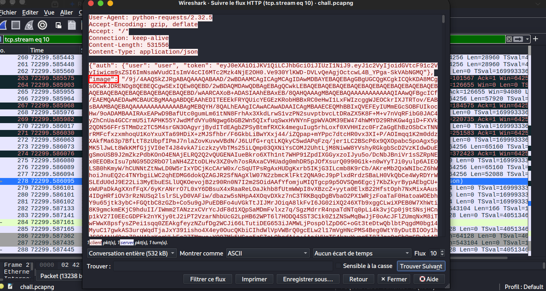Click the 'Filtrer ce flux' button
Viewport: 546px width, 291px height.
tap(208, 279)
